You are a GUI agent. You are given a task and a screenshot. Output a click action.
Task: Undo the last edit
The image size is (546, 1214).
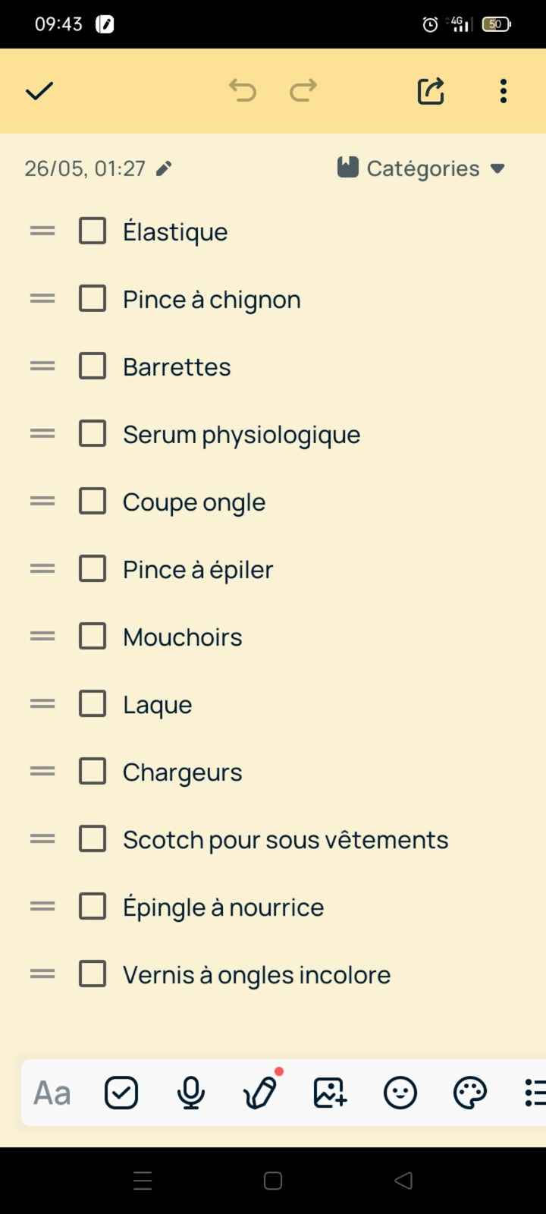[243, 90]
